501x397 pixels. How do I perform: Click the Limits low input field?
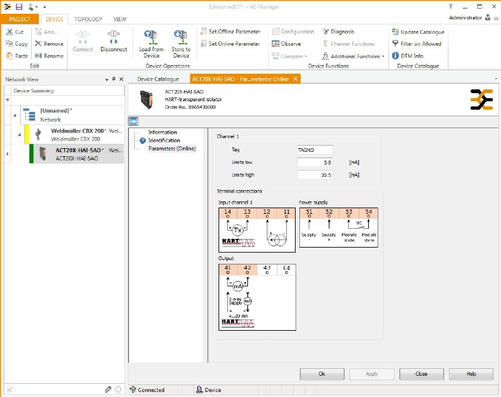(315, 163)
